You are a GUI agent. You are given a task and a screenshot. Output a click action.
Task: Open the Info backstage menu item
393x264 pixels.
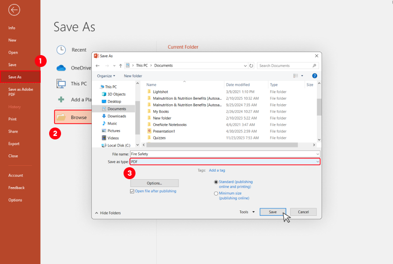12,28
